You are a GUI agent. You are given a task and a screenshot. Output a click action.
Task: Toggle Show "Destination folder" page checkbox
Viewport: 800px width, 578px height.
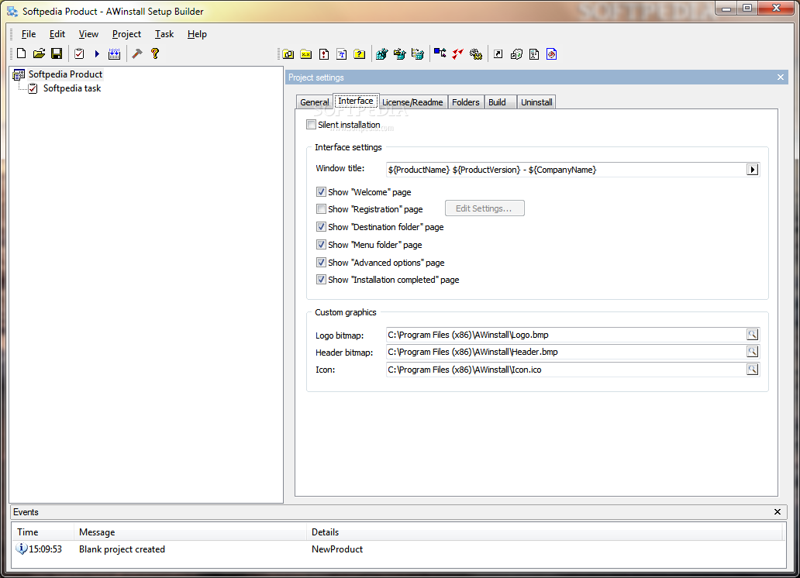(x=321, y=226)
